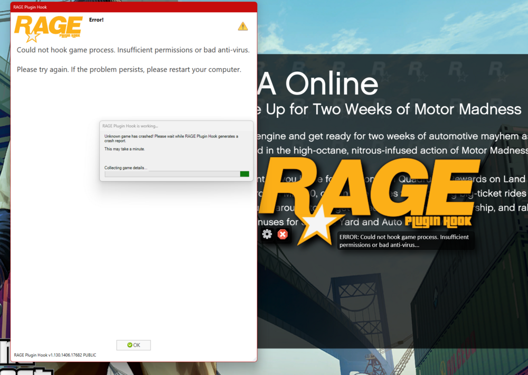Click the OK button in error dialog
Viewport: 528px width, 375px height.
(x=134, y=345)
